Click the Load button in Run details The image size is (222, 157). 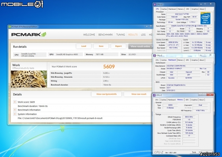tap(84, 46)
